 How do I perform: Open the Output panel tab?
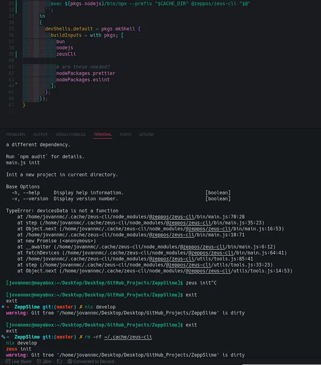(40, 135)
